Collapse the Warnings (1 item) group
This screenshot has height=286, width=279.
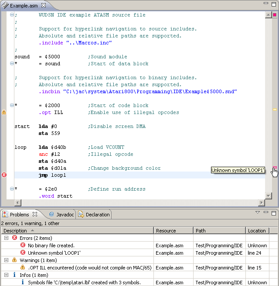tap(6, 260)
